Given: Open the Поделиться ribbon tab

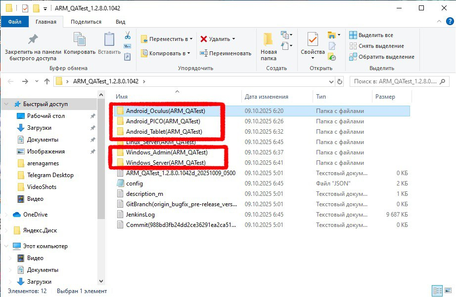Looking at the screenshot, I should tap(86, 22).
